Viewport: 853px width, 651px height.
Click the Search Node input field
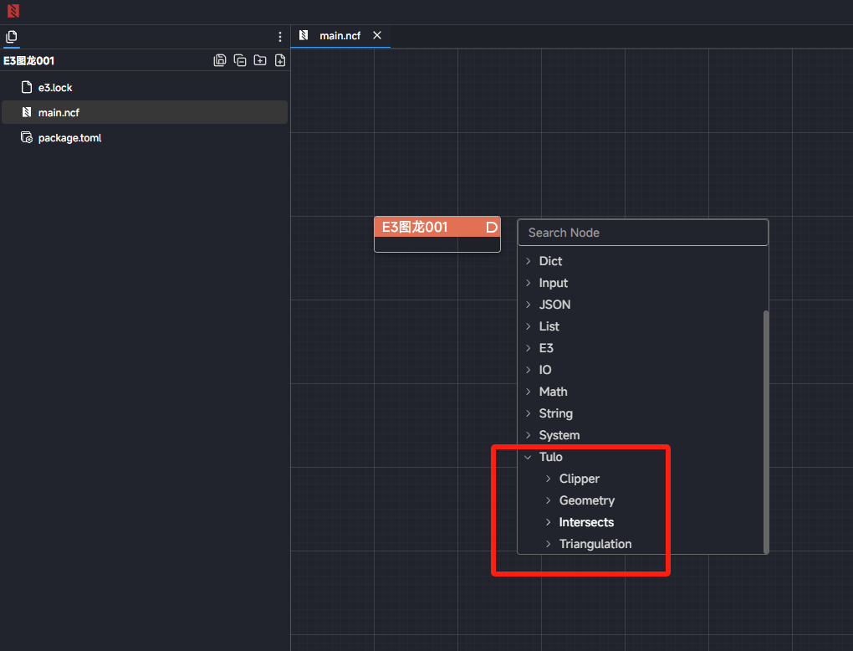pos(642,233)
